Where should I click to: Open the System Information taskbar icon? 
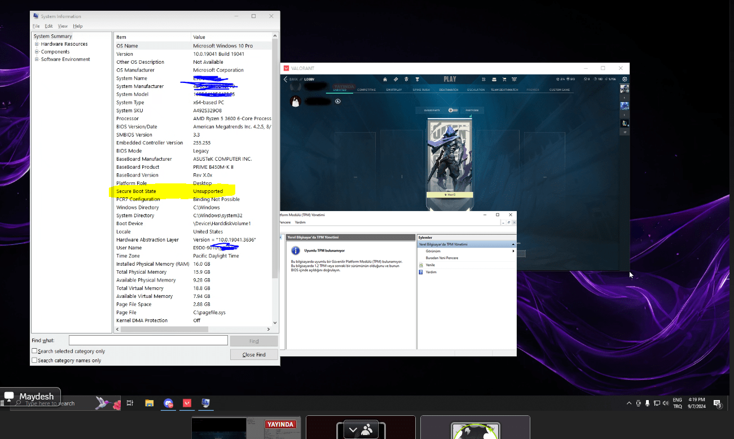coord(205,403)
